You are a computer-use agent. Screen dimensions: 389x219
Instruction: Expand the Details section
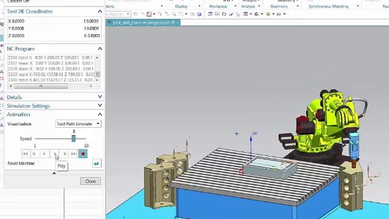tap(100, 97)
